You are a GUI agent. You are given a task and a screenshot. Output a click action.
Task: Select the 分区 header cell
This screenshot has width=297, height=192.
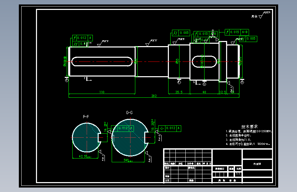[181, 164]
